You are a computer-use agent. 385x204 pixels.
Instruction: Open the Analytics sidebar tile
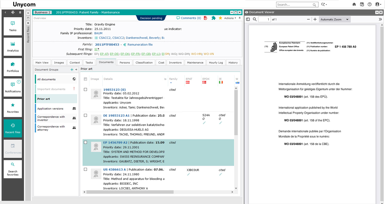(13, 47)
